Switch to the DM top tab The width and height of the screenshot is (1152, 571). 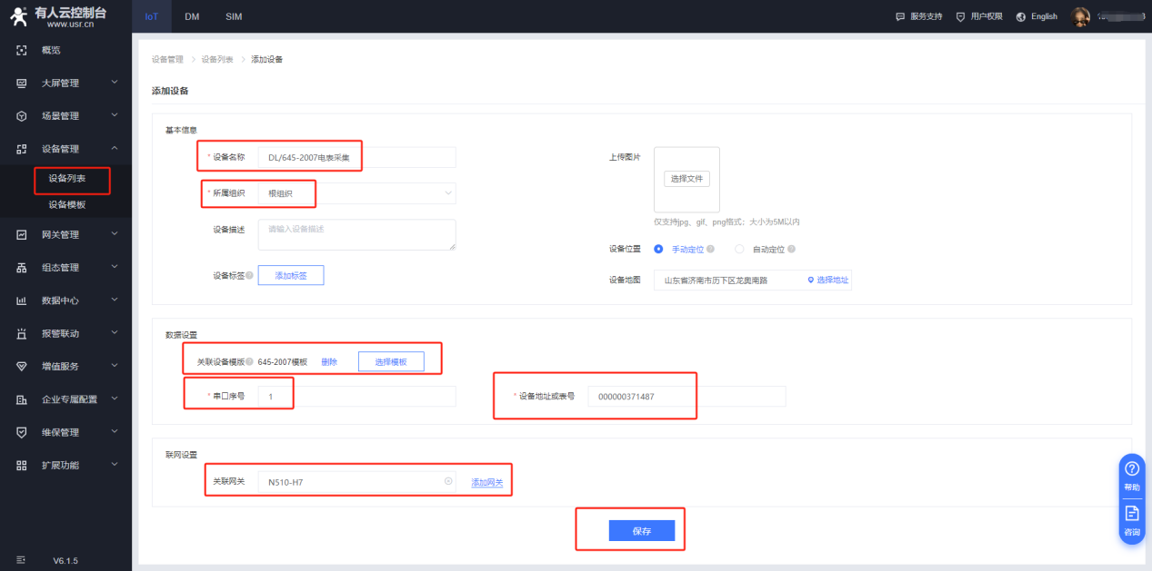tap(192, 16)
